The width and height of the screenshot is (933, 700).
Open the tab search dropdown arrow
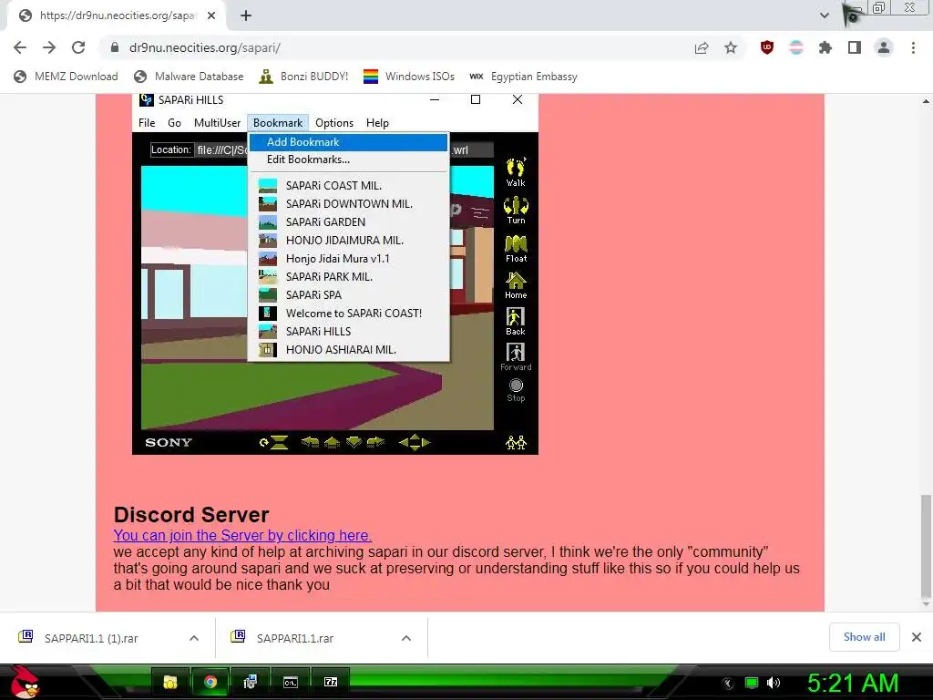824,15
